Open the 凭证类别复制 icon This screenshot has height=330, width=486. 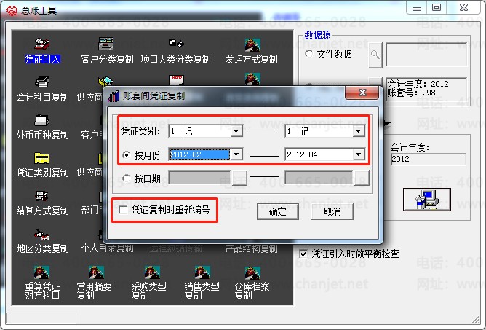tap(42, 160)
